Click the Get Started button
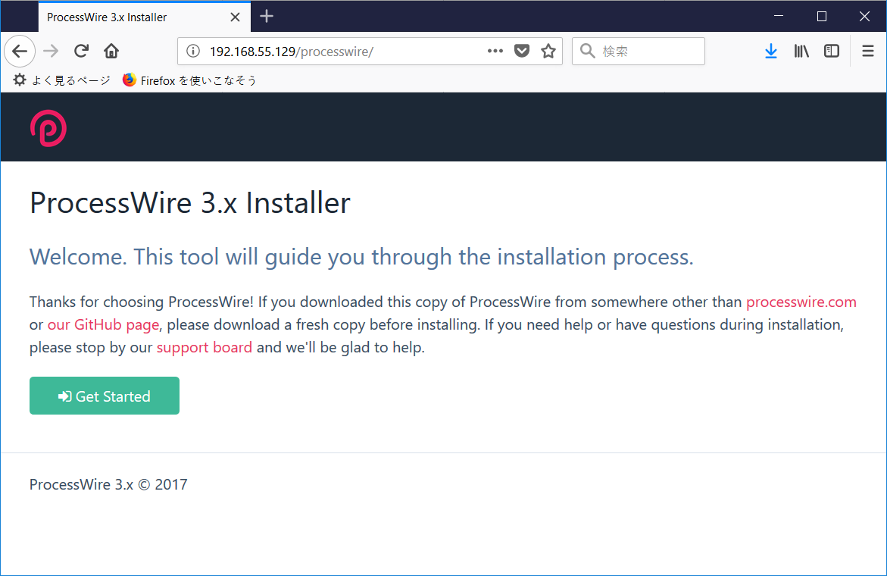The width and height of the screenshot is (887, 576). (x=104, y=395)
